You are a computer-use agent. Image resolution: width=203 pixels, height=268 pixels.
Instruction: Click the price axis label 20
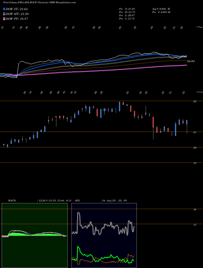194,148
